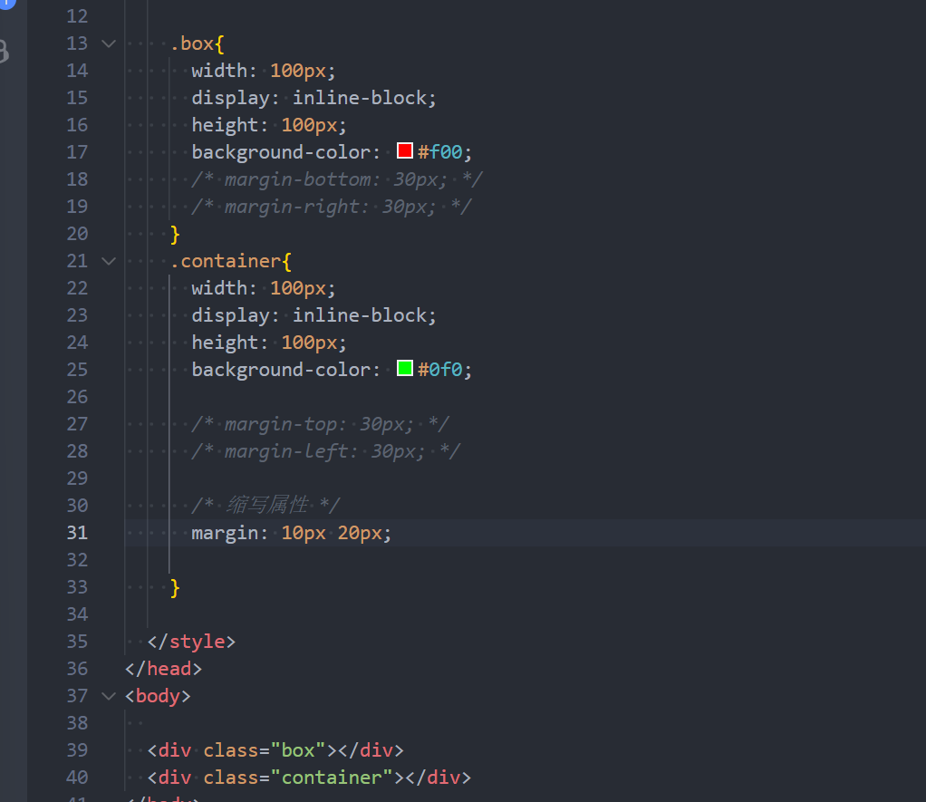Collapse the .container rule fold chevron
This screenshot has width=926, height=802.
[109, 261]
